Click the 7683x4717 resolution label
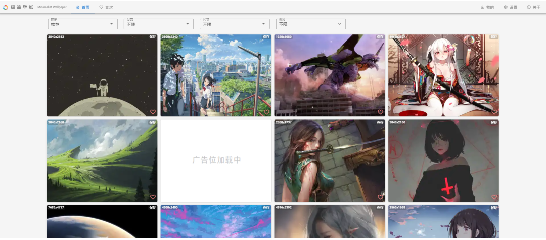 pos(56,207)
